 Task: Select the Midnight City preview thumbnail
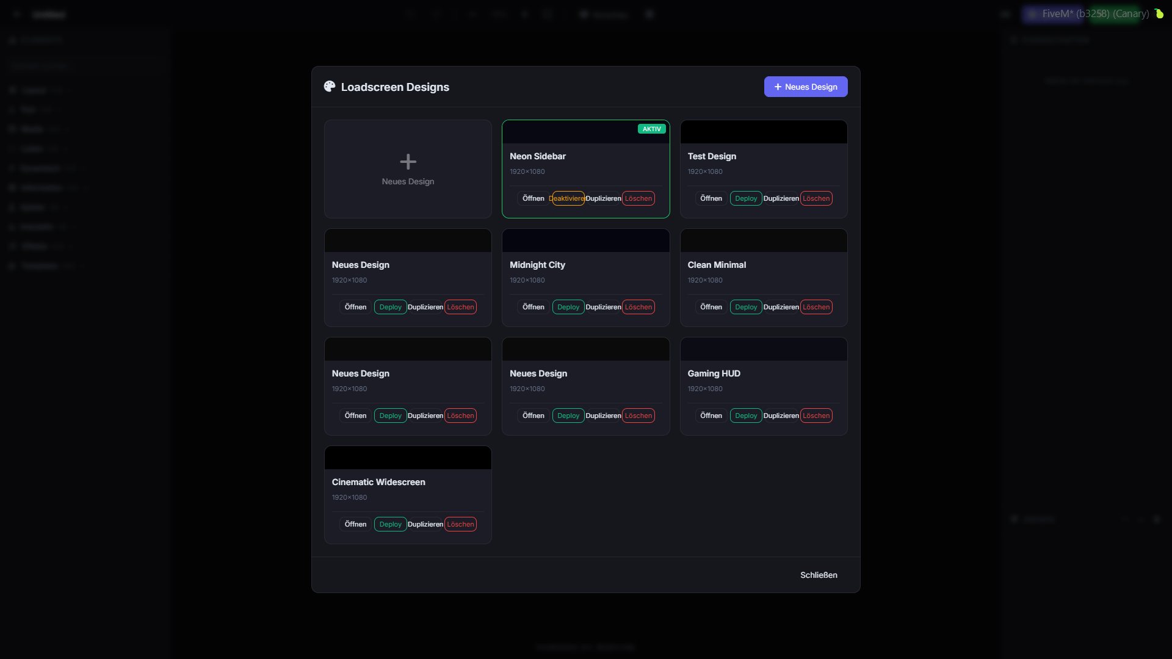585,240
